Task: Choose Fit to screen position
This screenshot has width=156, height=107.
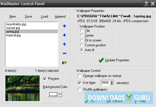Action: tap(82, 40)
